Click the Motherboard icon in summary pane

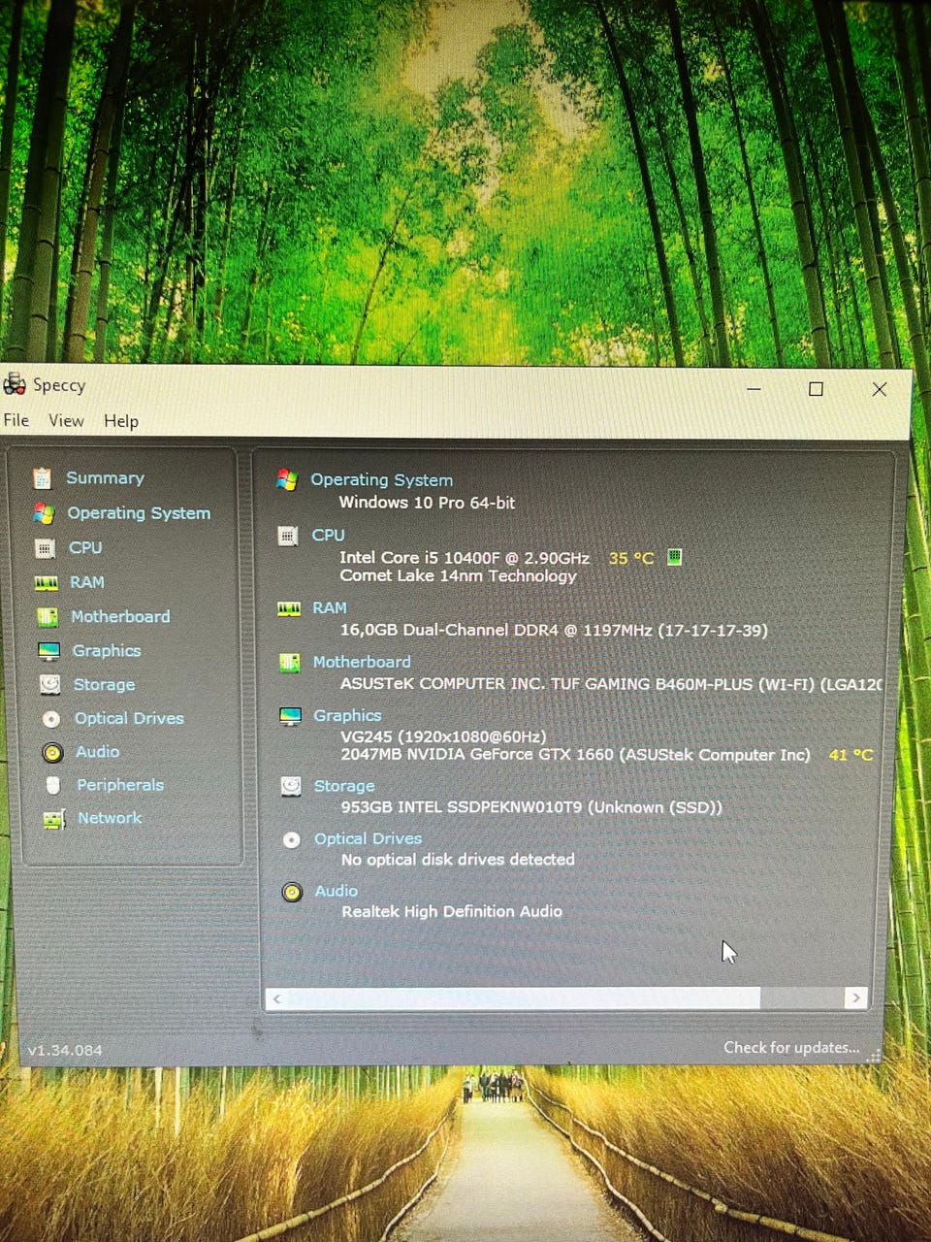[x=289, y=663]
